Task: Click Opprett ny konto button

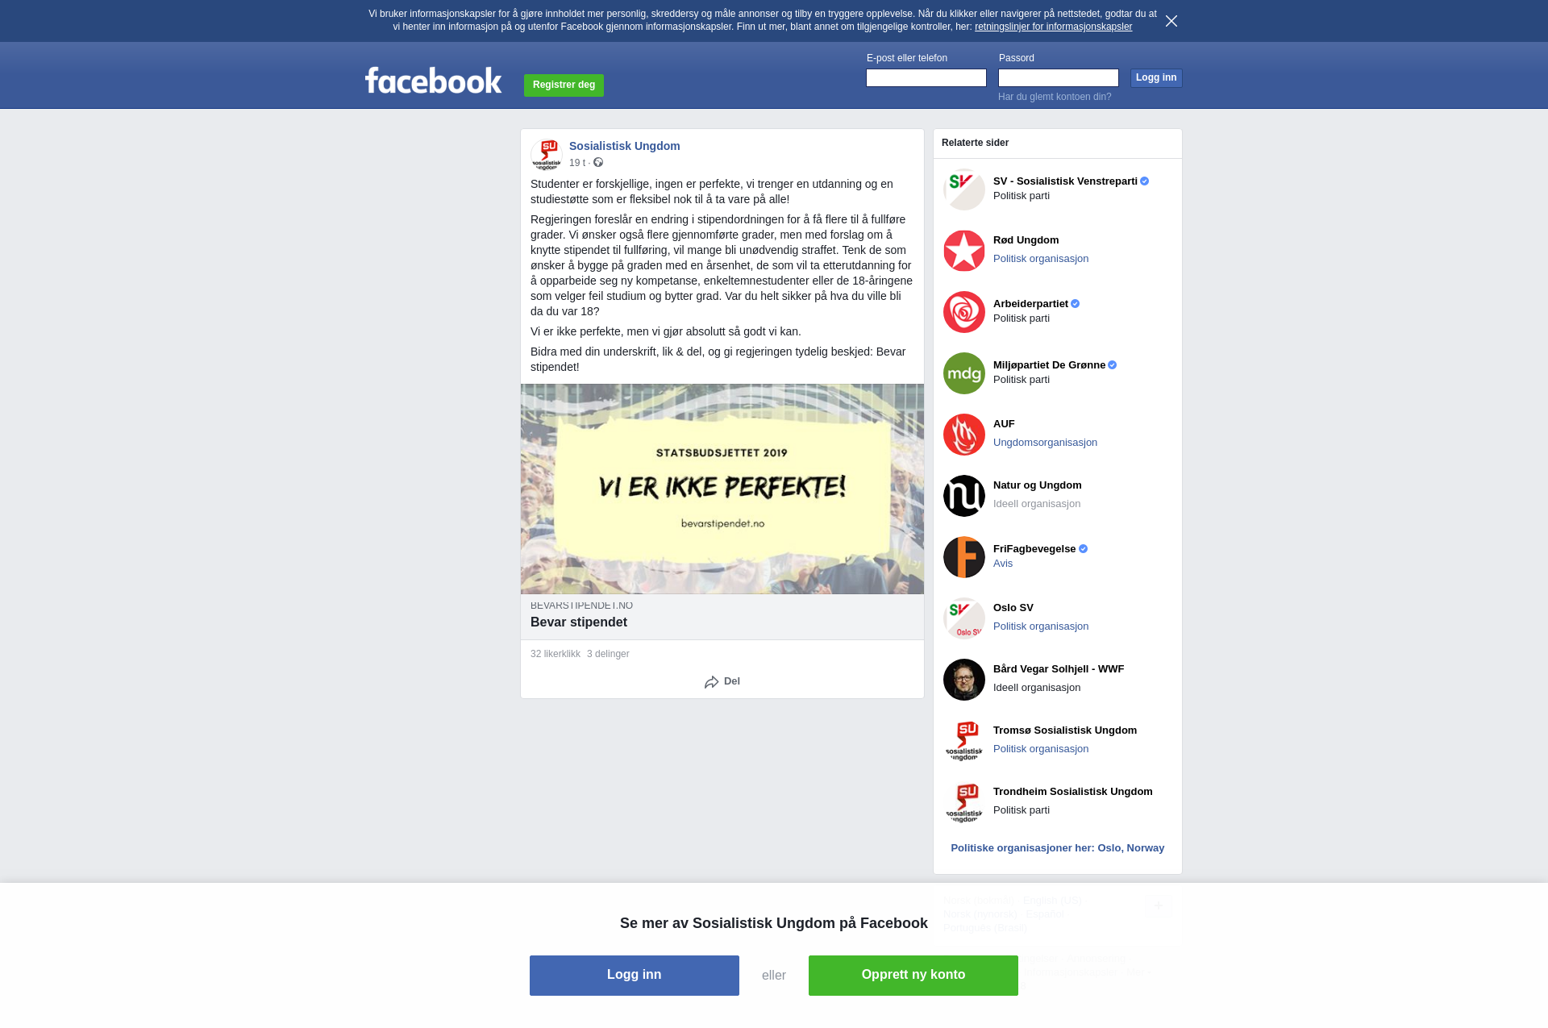Action: pos(913,975)
